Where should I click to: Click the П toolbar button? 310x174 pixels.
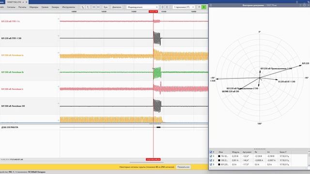click(199, 7)
